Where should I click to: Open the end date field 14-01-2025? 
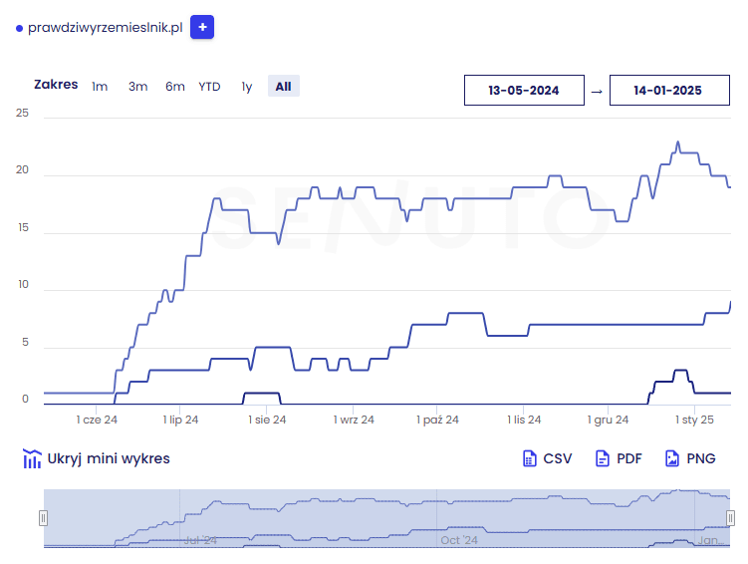pos(669,91)
